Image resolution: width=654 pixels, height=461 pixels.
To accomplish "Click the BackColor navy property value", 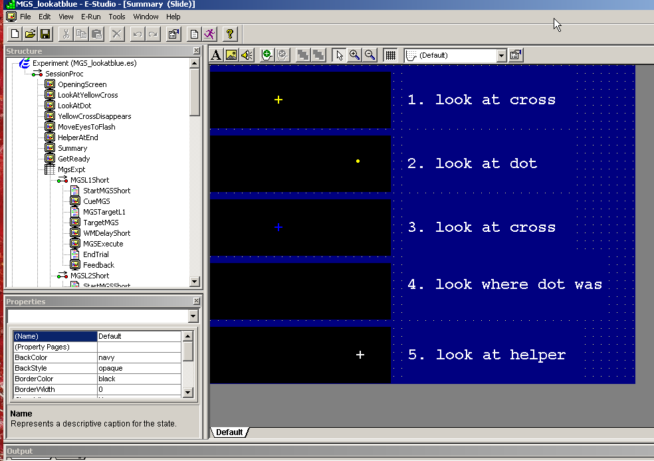I will (138, 357).
